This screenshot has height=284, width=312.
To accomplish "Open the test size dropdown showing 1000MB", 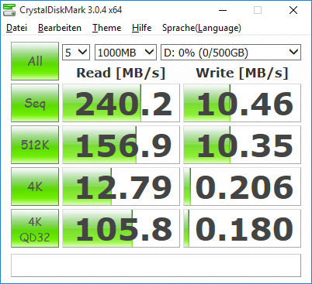I will coord(126,53).
